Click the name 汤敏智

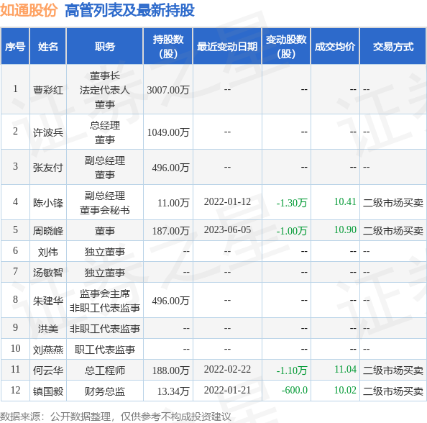(x=48, y=272)
